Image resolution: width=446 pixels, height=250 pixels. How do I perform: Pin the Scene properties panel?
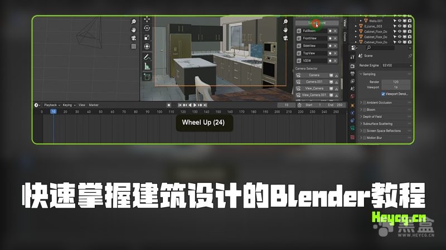pyautogui.click(x=410, y=56)
